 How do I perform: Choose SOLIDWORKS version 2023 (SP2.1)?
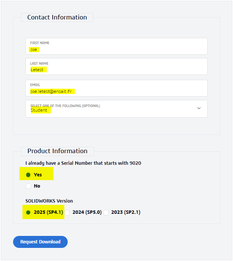[x=106, y=212]
